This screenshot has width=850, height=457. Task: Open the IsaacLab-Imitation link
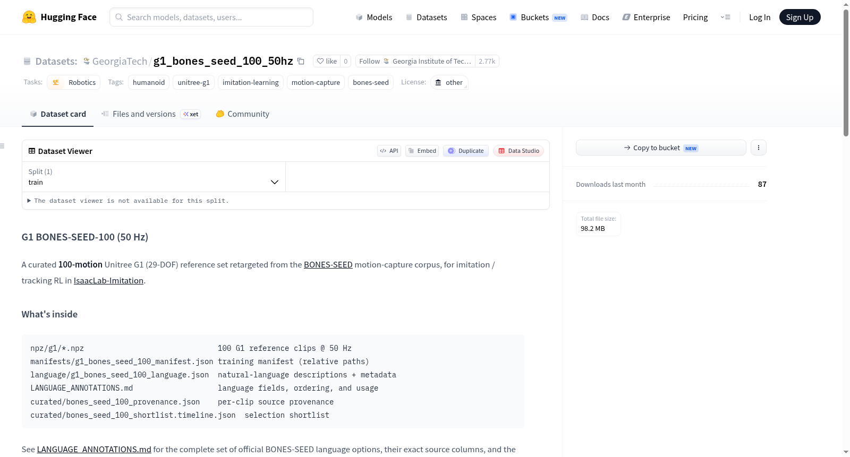(108, 280)
